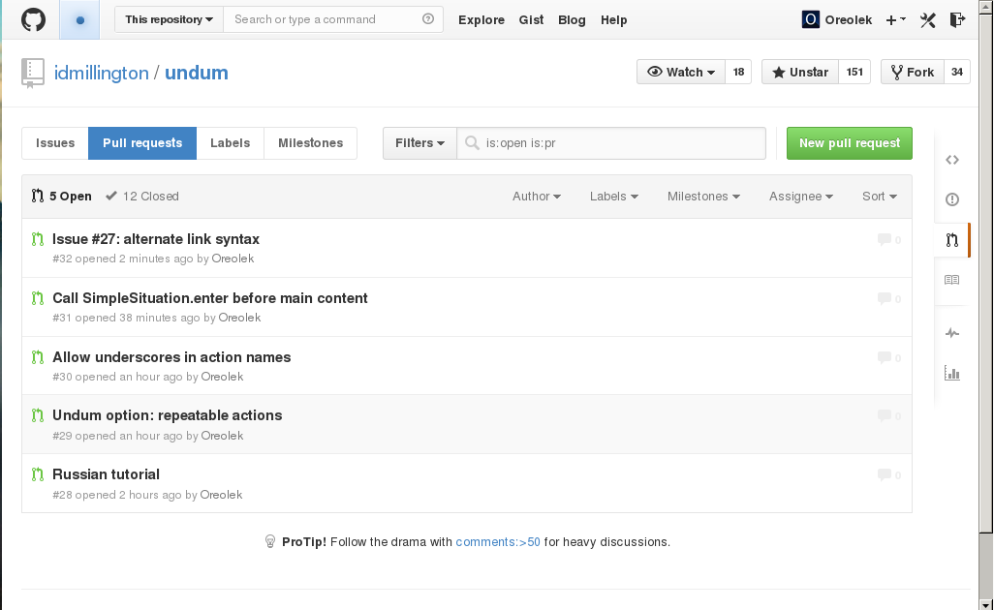994x610 pixels.
Task: Open comments count for Call SimpleSituation.enter row
Action: pyautogui.click(x=889, y=298)
